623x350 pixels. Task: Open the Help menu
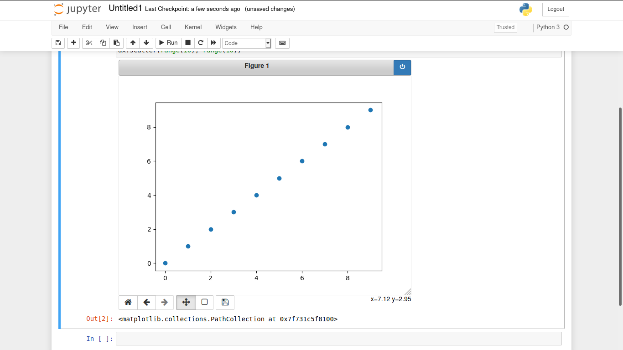click(256, 27)
